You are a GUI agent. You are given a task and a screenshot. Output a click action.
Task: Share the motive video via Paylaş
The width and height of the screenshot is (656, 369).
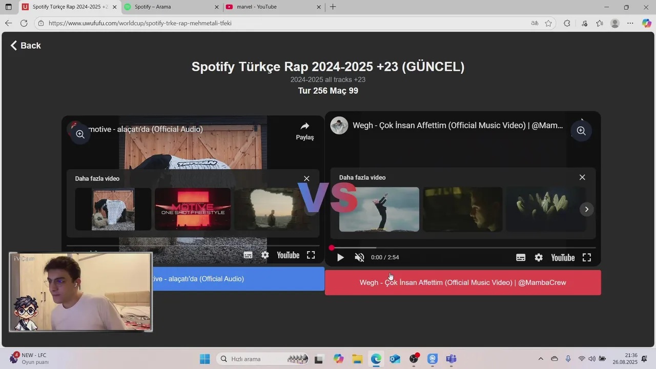click(305, 131)
